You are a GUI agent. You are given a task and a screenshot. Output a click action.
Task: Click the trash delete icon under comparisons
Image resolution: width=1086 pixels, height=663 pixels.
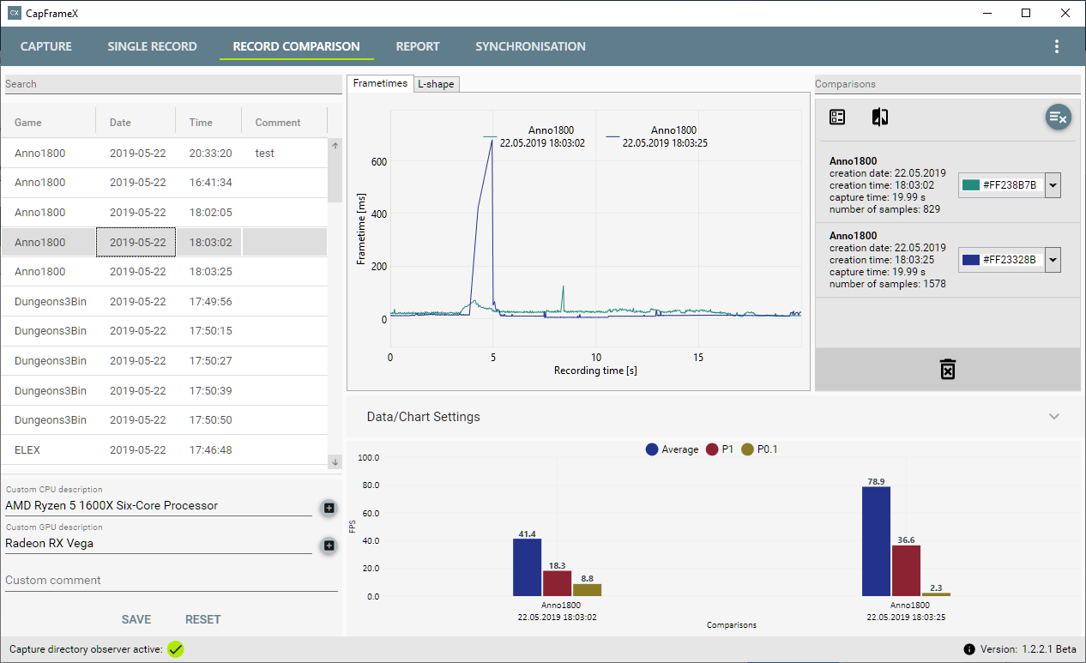click(x=947, y=370)
